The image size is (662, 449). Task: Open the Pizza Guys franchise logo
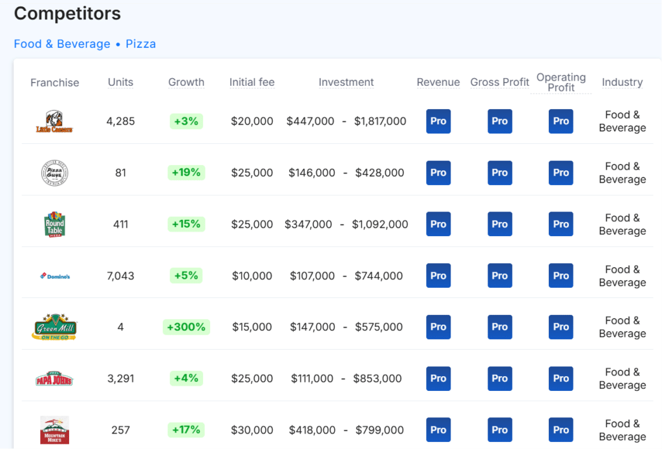(54, 173)
